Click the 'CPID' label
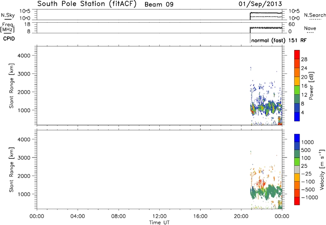 (x=9, y=39)
